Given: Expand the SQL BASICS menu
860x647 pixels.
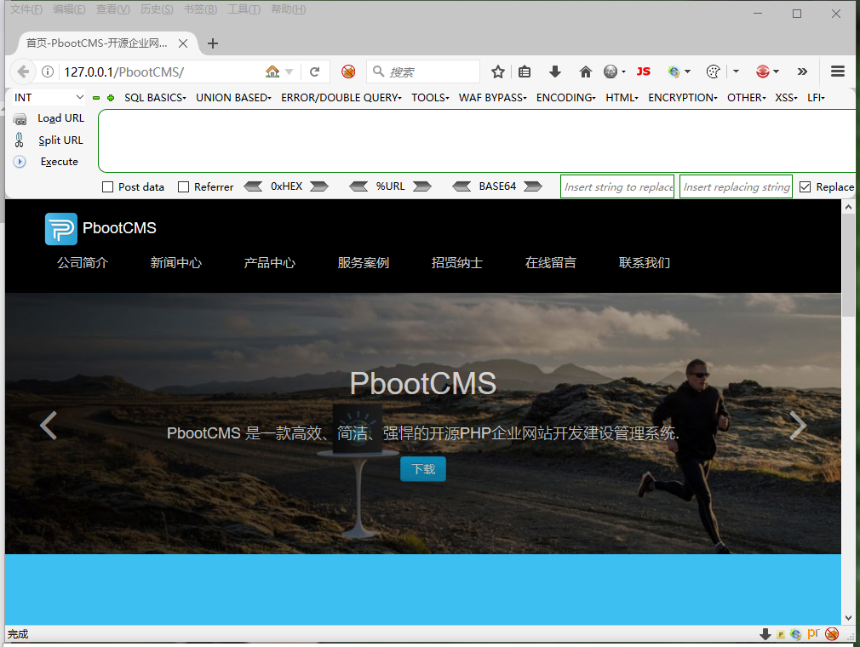Looking at the screenshot, I should pyautogui.click(x=155, y=98).
